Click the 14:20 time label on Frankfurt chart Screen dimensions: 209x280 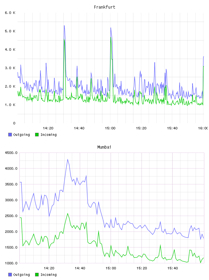coord(48,128)
